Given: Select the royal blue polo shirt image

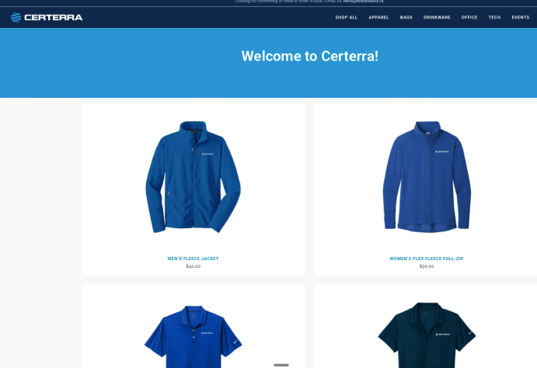Looking at the screenshot, I should coord(193,335).
